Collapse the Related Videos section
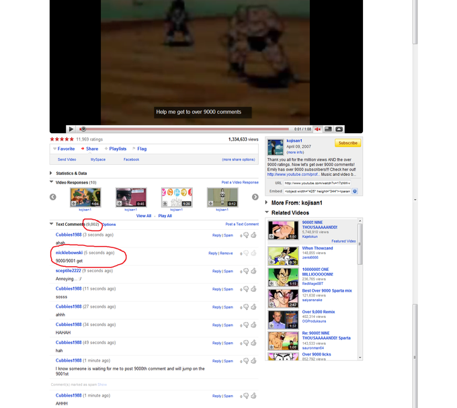457x408 pixels. [x=267, y=212]
